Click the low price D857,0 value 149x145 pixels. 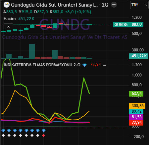point(41,12)
